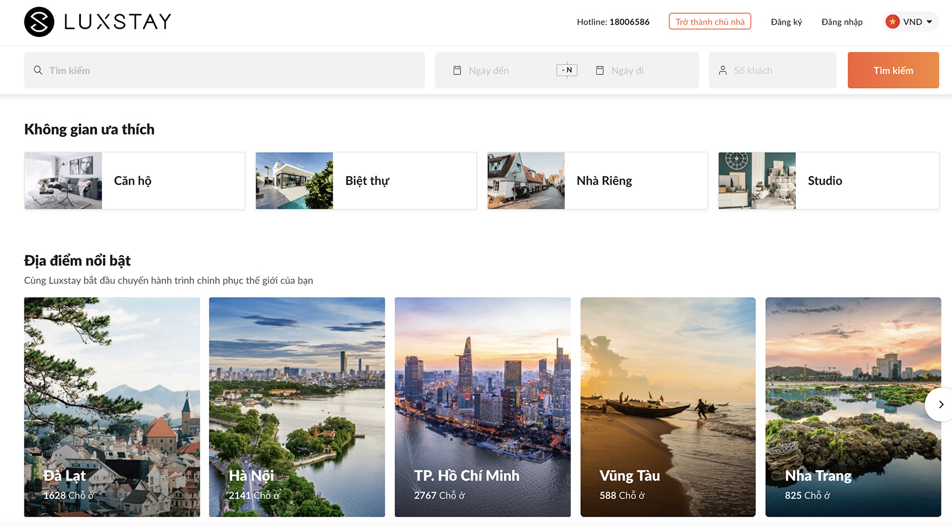952x526 pixels.
Task: Open the Đăng ký sign-up link
Action: (786, 22)
